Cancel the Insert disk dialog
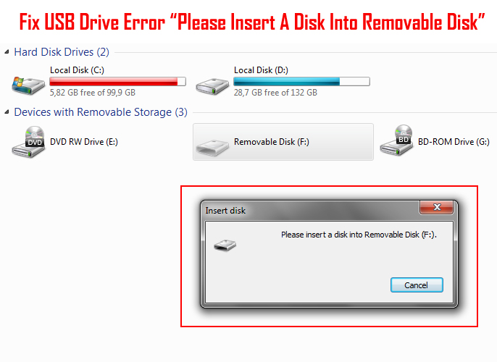The width and height of the screenshot is (497, 362). coord(417,285)
